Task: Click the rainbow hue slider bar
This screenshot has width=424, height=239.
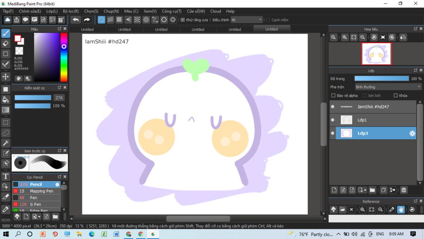Action: 64,57
